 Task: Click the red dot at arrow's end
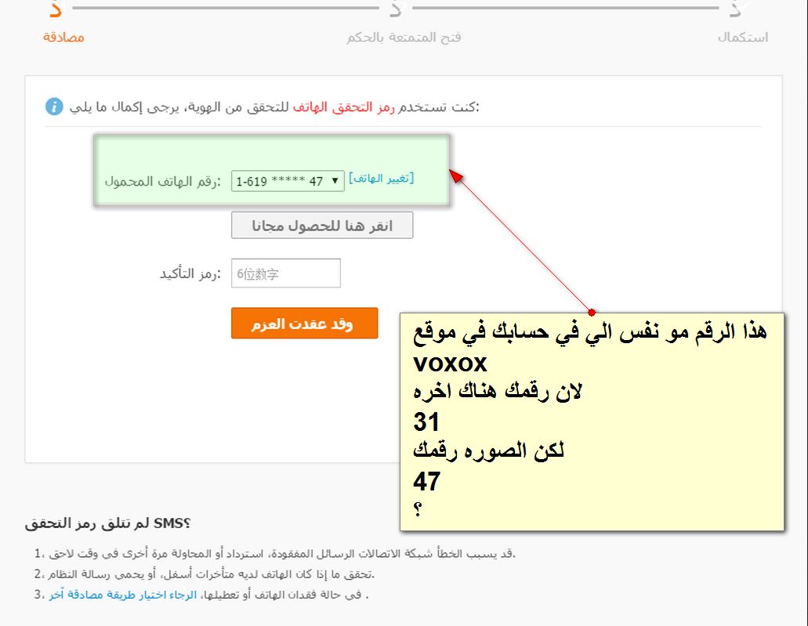coord(592,311)
